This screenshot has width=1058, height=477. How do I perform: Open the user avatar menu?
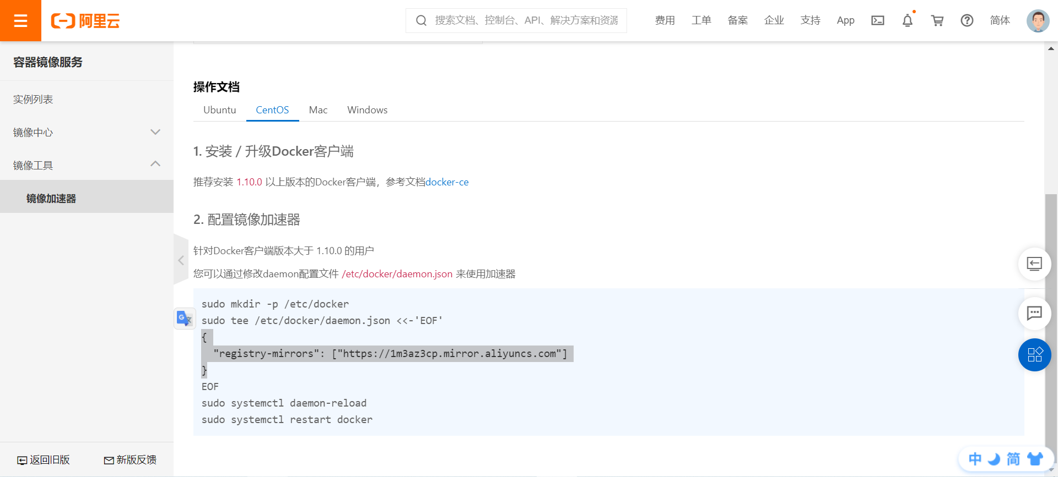tap(1038, 21)
